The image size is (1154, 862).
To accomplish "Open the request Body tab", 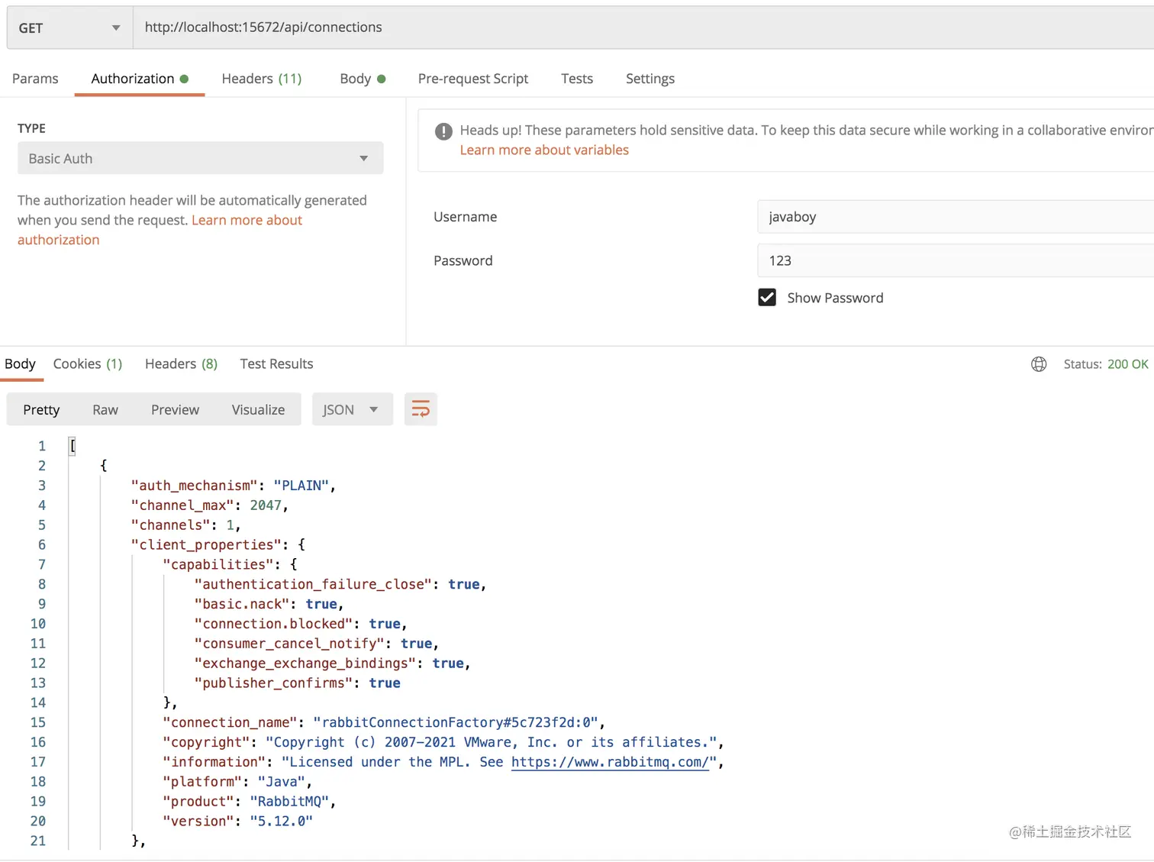I will point(363,79).
